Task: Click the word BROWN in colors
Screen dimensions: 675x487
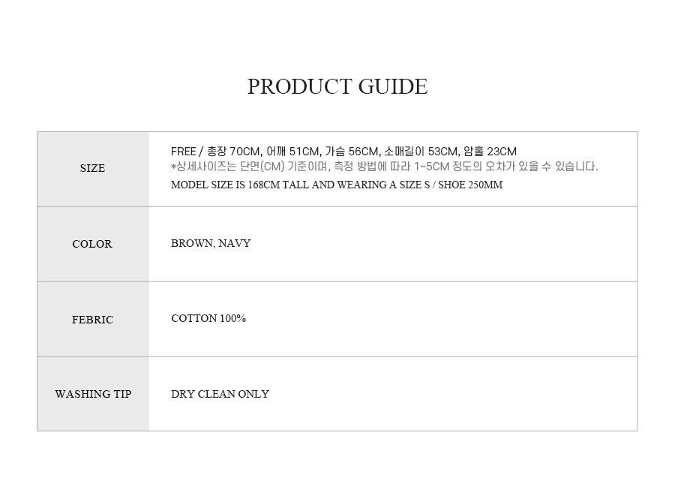Action: pos(193,243)
